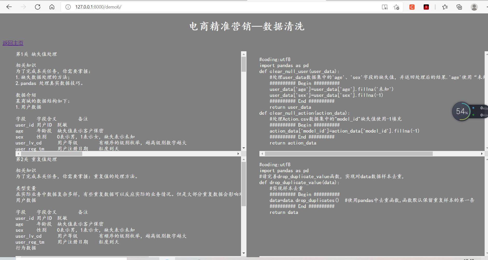The image size is (488, 260).
Task: Open the Favorites list icon
Action: [x=445, y=7]
